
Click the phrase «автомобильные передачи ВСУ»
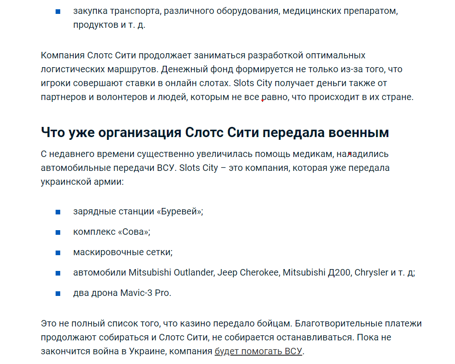pyautogui.click(x=107, y=168)
